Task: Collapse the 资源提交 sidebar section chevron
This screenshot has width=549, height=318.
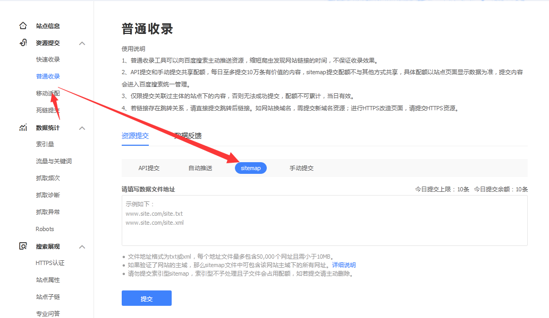Action: click(x=82, y=43)
